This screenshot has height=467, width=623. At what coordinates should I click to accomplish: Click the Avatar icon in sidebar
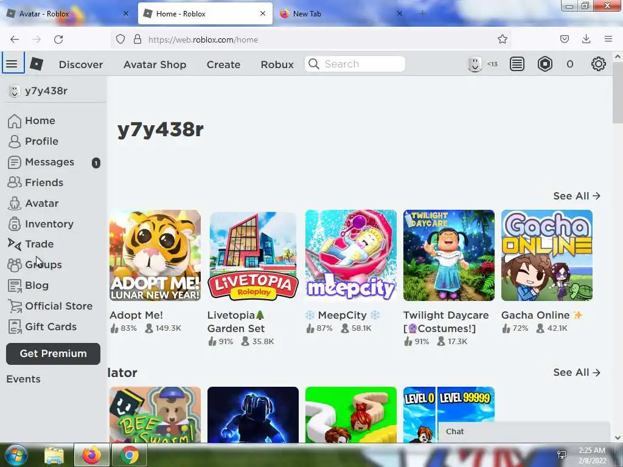pos(15,203)
